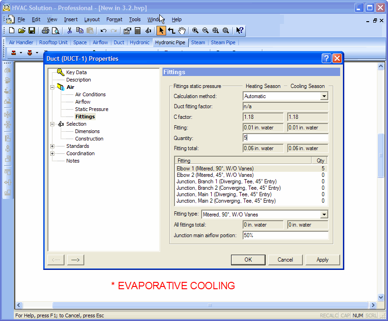Expand the Coordination tree node
This screenshot has height=321, width=388.
pos(52,153)
